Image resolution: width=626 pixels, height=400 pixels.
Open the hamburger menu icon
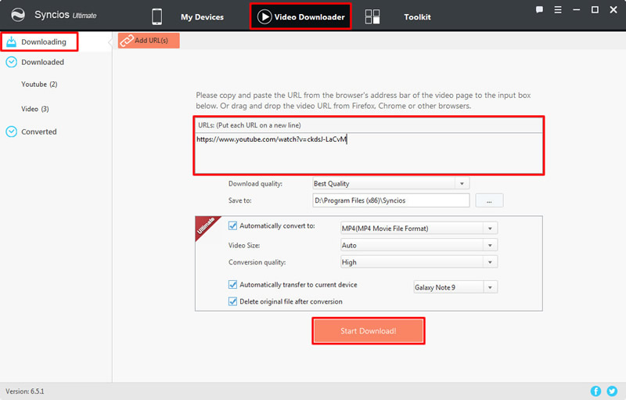(x=558, y=9)
